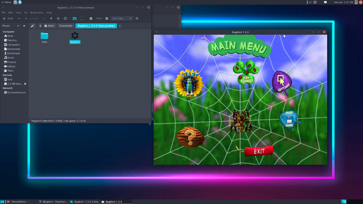
Task: Open the clock showing Sun Jun 4
Action: tap(344, 2)
